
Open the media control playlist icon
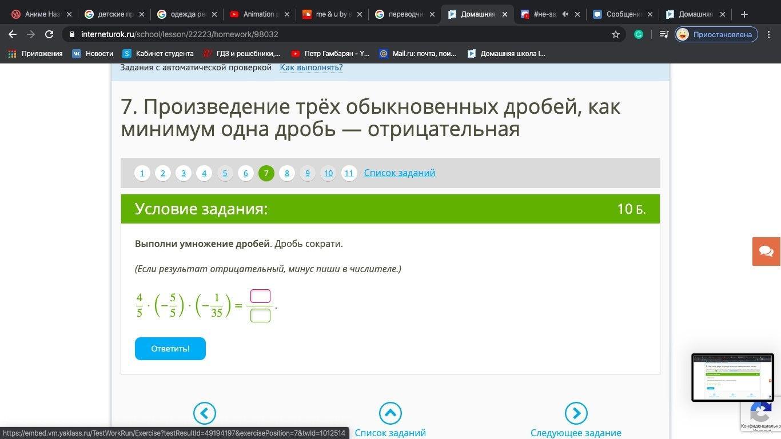coord(664,34)
